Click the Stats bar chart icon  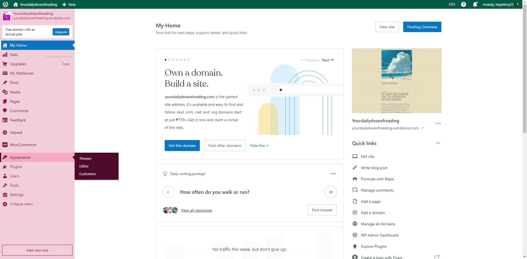click(x=5, y=55)
